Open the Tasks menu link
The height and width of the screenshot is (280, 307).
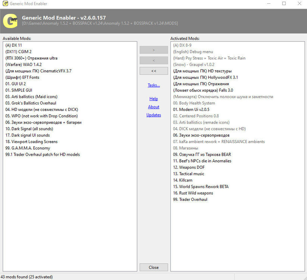pos(153,85)
